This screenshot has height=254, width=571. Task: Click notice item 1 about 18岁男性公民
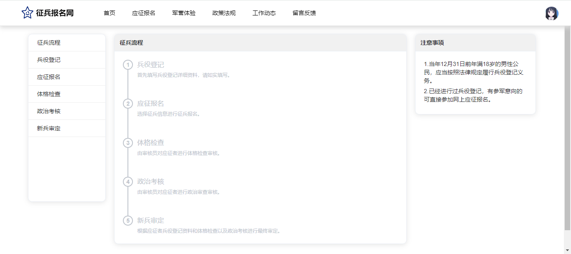pyautogui.click(x=474, y=72)
